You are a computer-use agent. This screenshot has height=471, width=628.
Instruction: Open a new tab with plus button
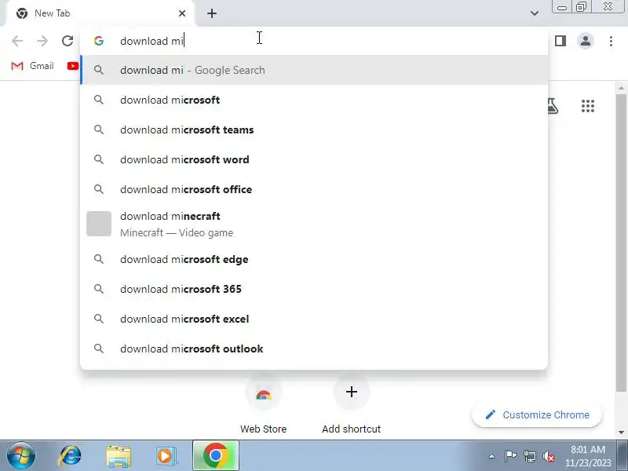click(x=212, y=13)
